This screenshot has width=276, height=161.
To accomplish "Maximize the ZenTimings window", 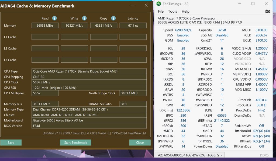I will pos(253,4).
